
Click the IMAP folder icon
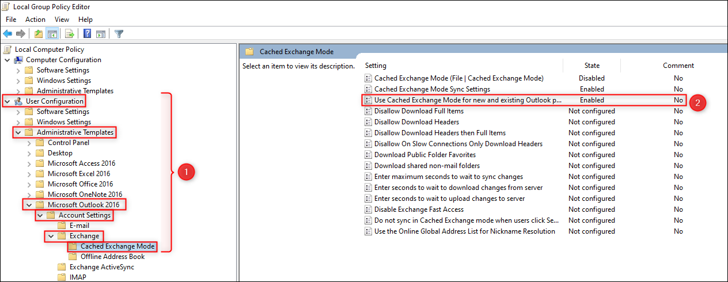click(x=62, y=277)
